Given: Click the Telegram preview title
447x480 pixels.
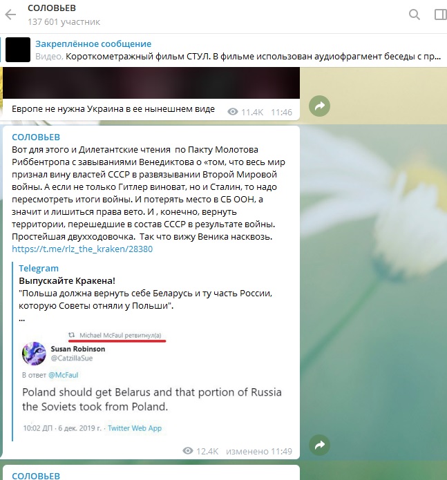Looking at the screenshot, I should (39, 268).
